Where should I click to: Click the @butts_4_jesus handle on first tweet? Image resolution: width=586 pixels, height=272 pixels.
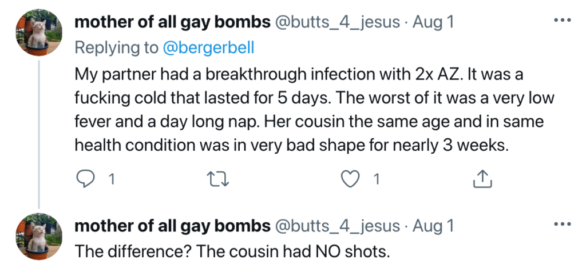[x=338, y=22]
